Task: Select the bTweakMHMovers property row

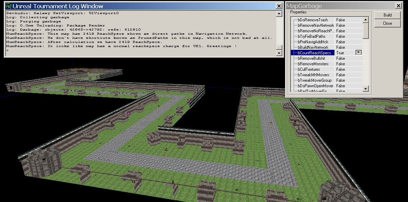Action: pyautogui.click(x=327, y=75)
